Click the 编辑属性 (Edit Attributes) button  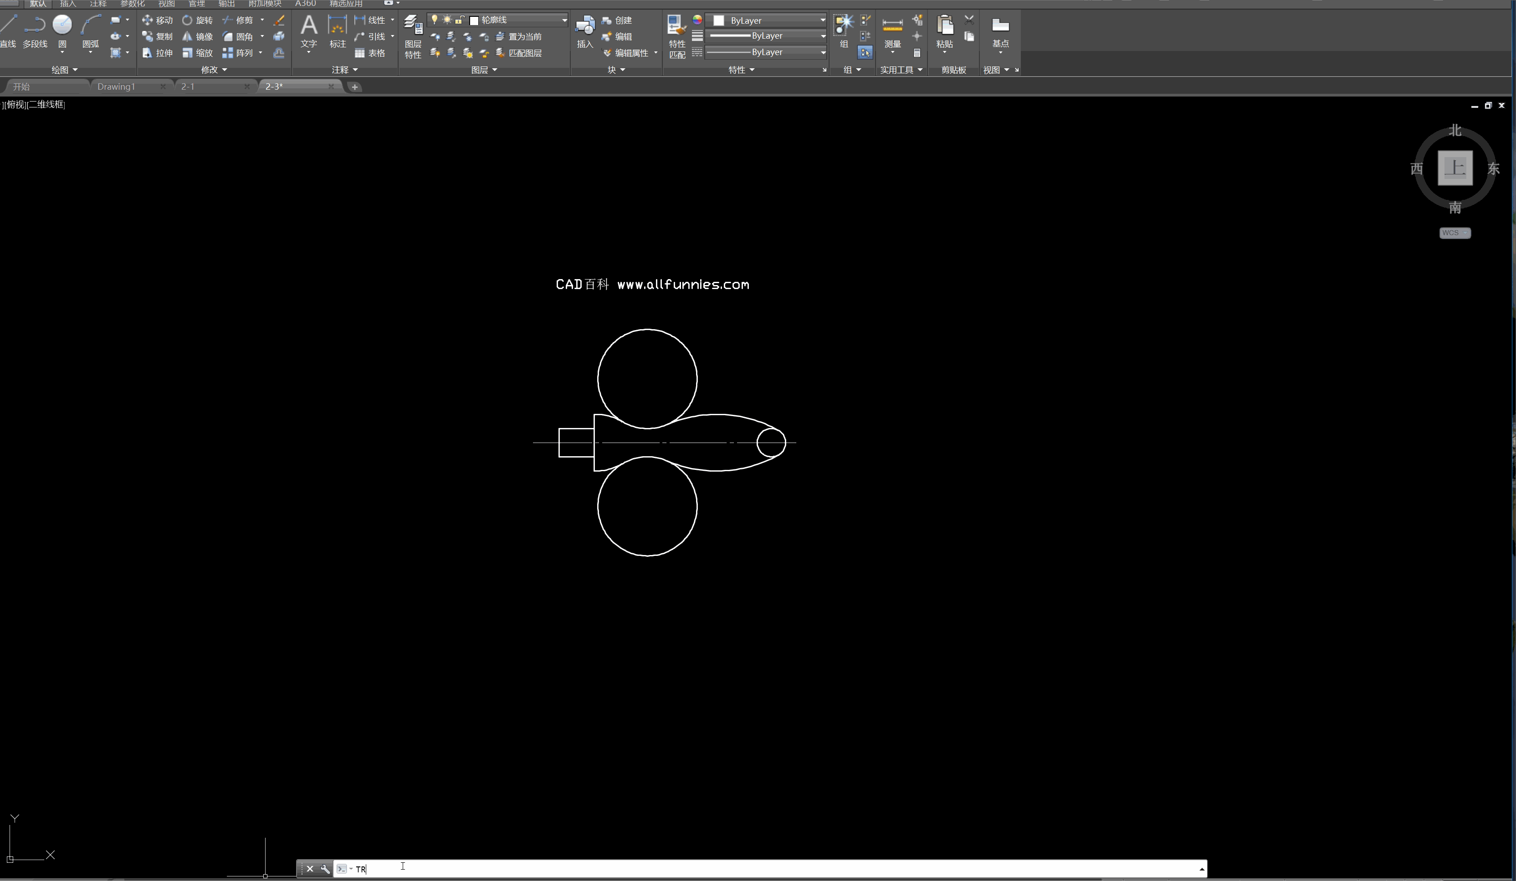tap(625, 53)
